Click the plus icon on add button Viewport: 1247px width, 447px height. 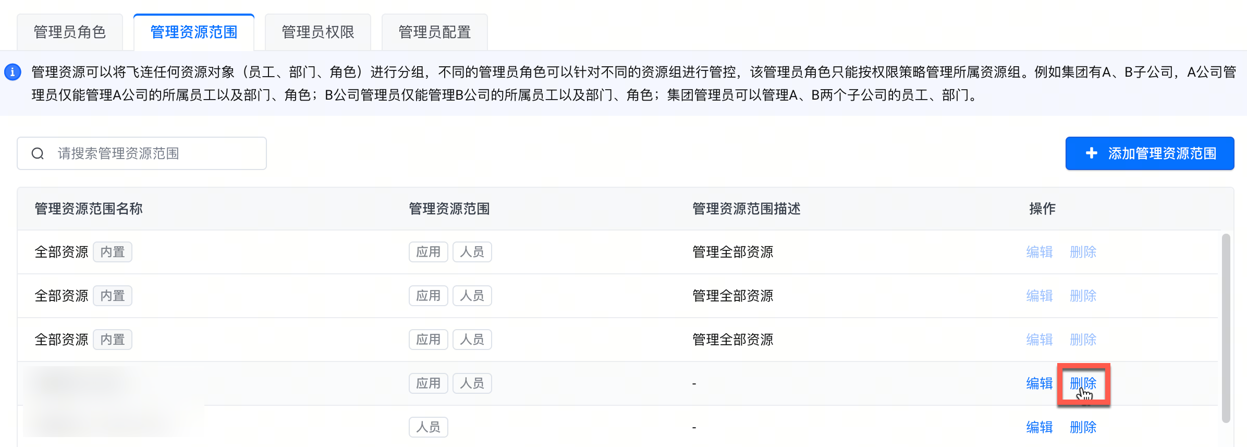tap(1091, 153)
